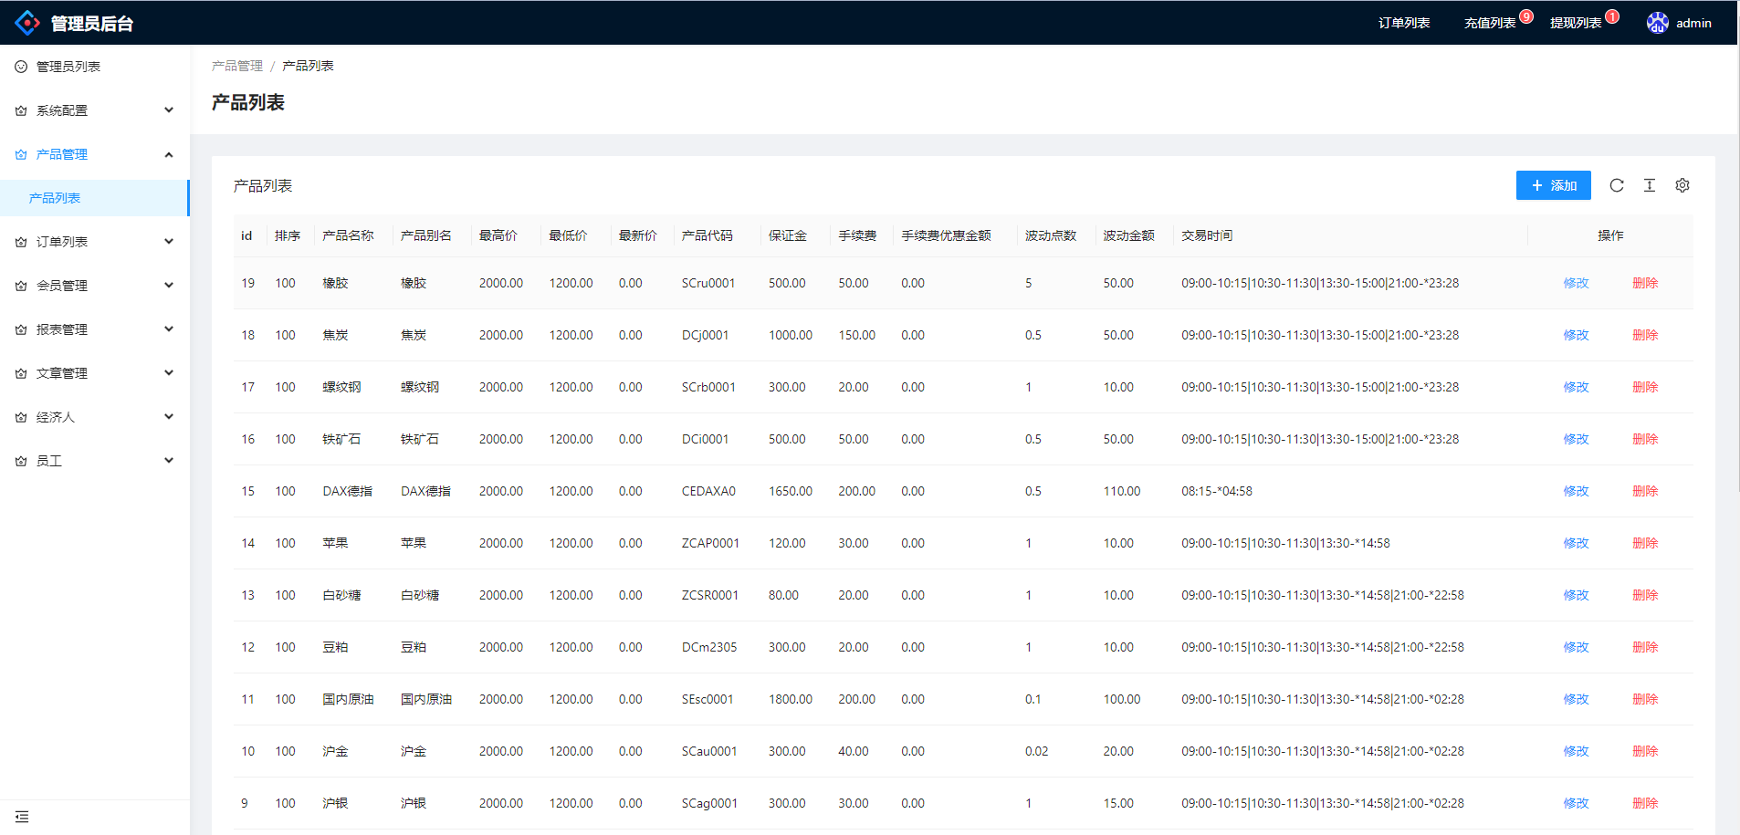Click the 管理员列表 smiley icon
Screen dimensions: 1740x835
[21, 67]
